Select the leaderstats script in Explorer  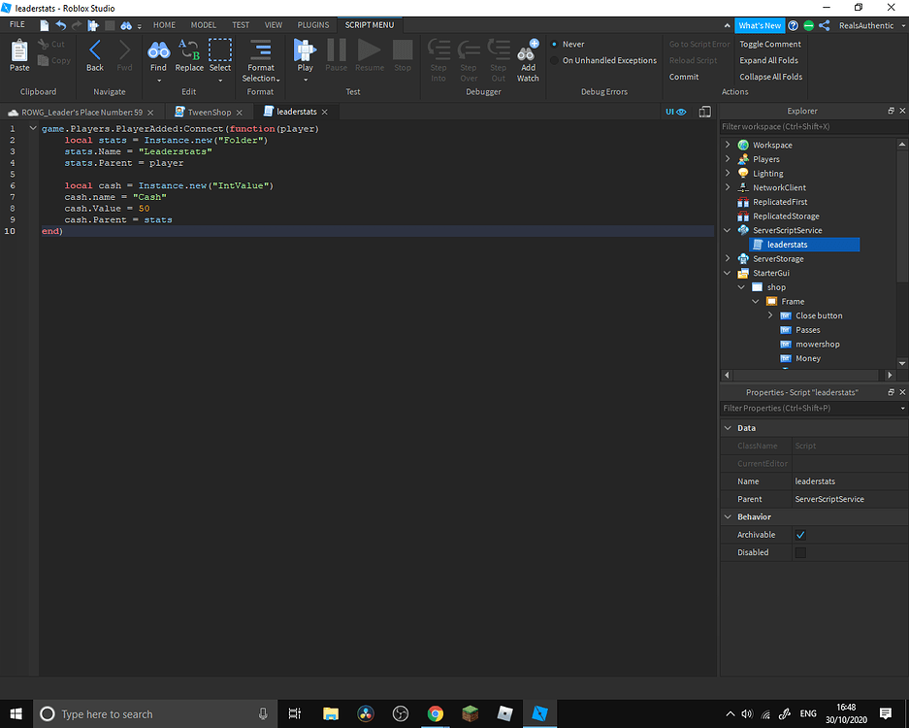tap(804, 245)
